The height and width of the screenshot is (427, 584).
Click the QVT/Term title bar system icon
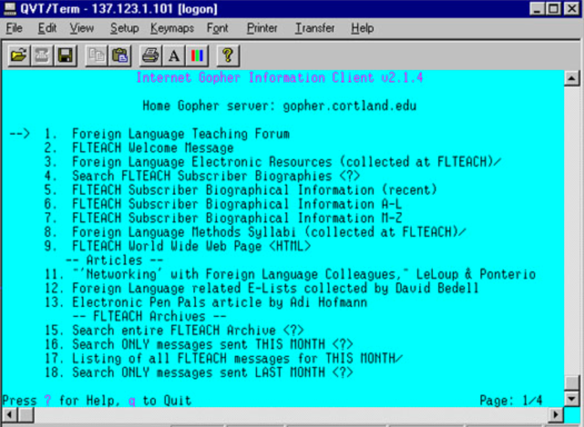pyautogui.click(x=9, y=8)
